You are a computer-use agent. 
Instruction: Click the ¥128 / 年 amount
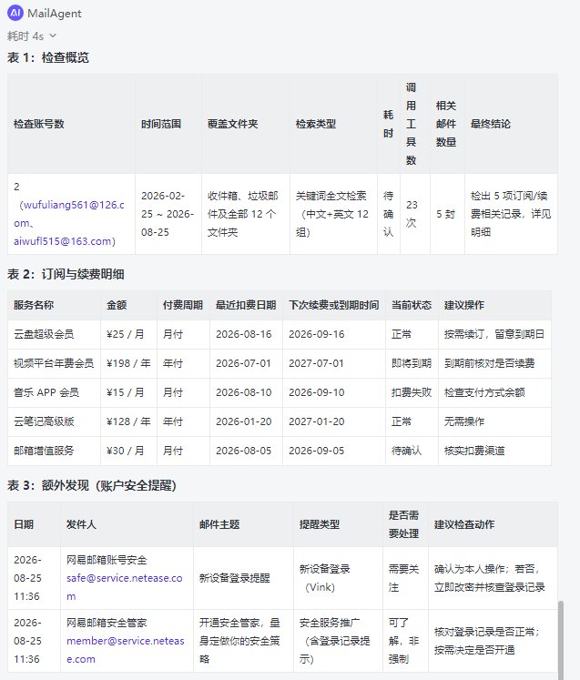pyautogui.click(x=128, y=421)
